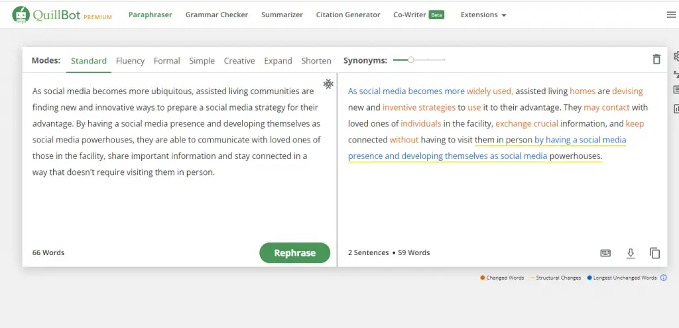Click the 'Structural Changes' legend label
The width and height of the screenshot is (679, 328).
point(558,278)
